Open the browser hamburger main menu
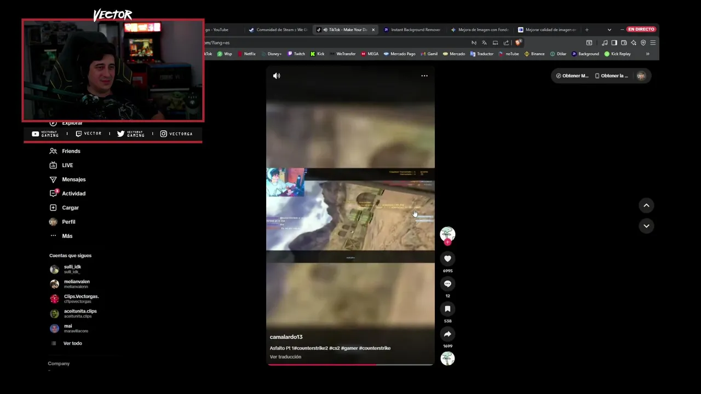The width and height of the screenshot is (701, 394). (653, 43)
